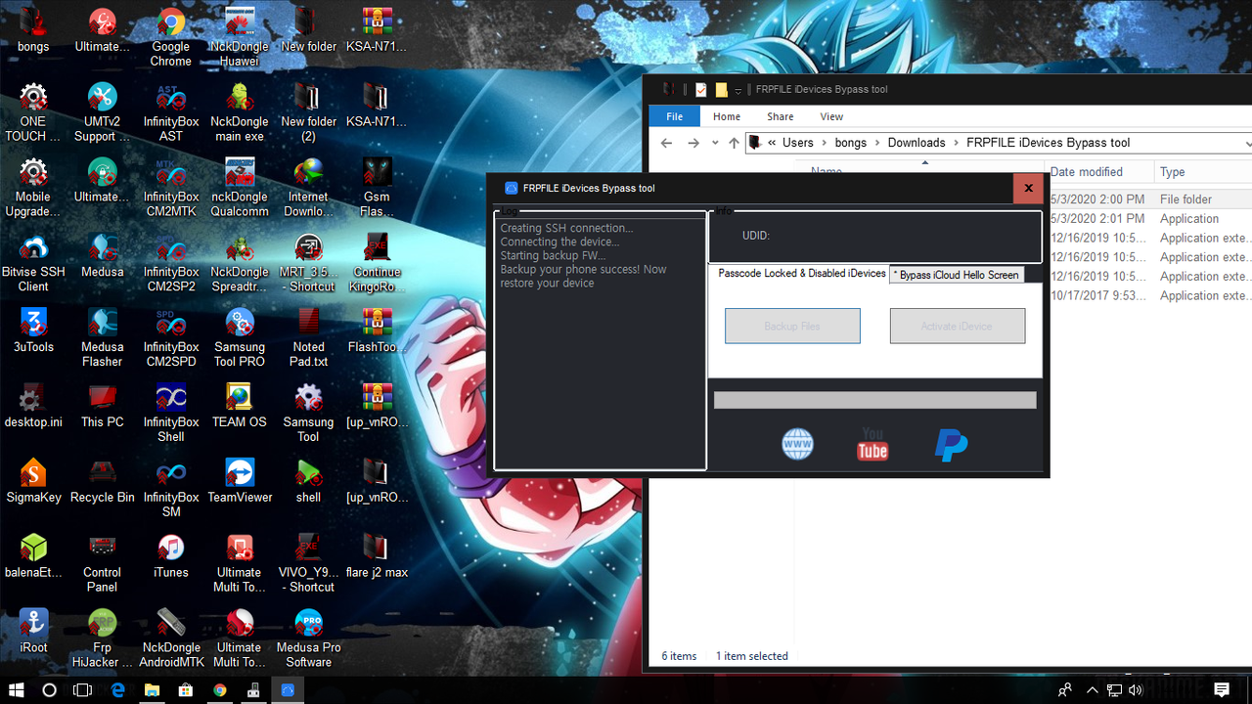This screenshot has width=1252, height=704.
Task: Click the Backup Files button
Action: coord(791,326)
